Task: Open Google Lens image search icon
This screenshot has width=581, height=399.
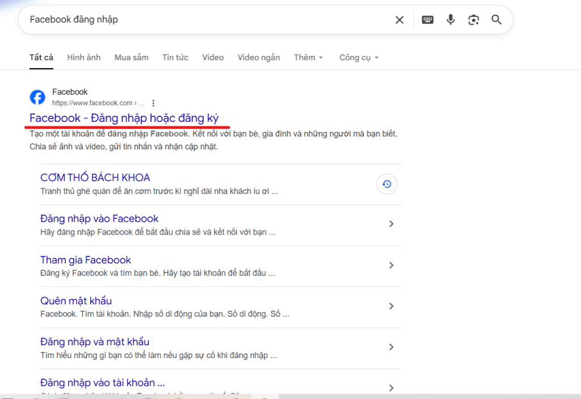Action: pos(473,20)
